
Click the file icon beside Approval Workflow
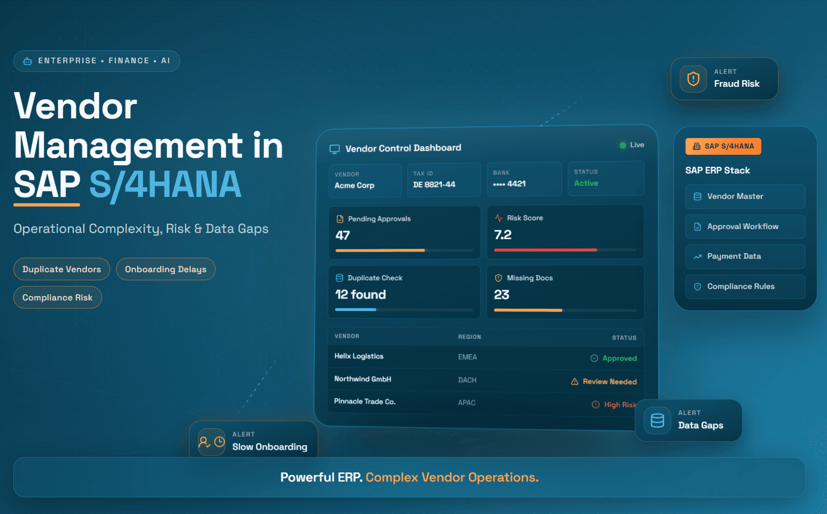coord(698,227)
